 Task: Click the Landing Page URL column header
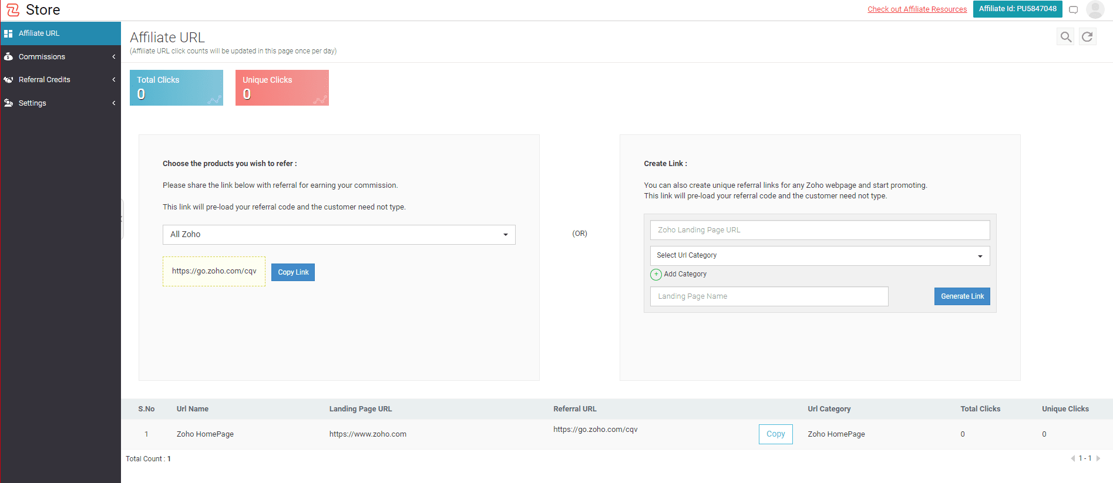(x=361, y=409)
